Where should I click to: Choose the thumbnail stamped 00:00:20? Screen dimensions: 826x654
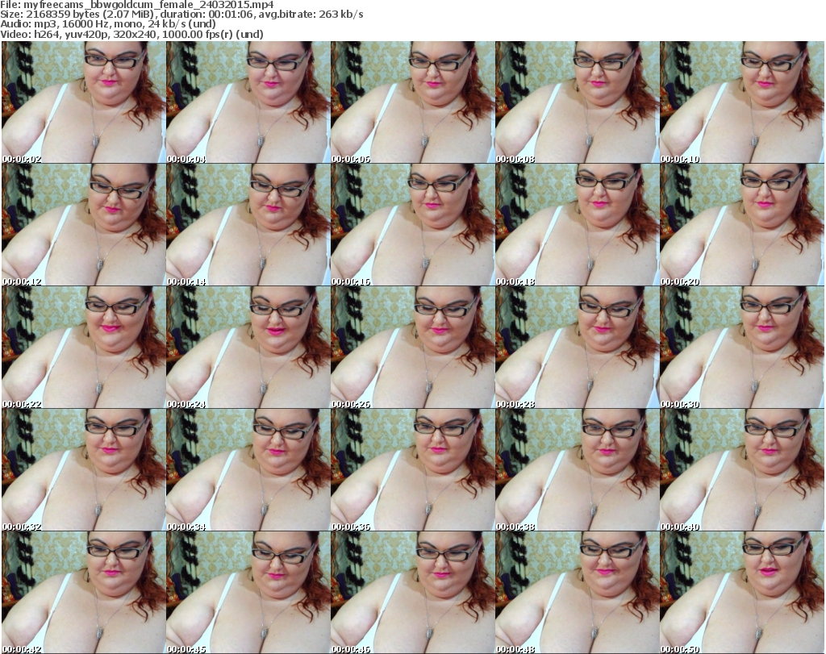[742, 225]
